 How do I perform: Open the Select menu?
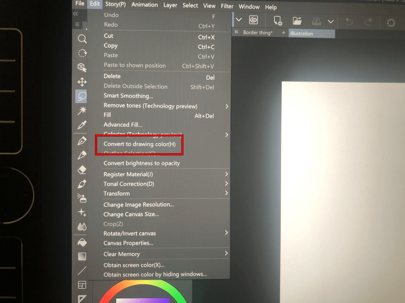click(x=190, y=5)
